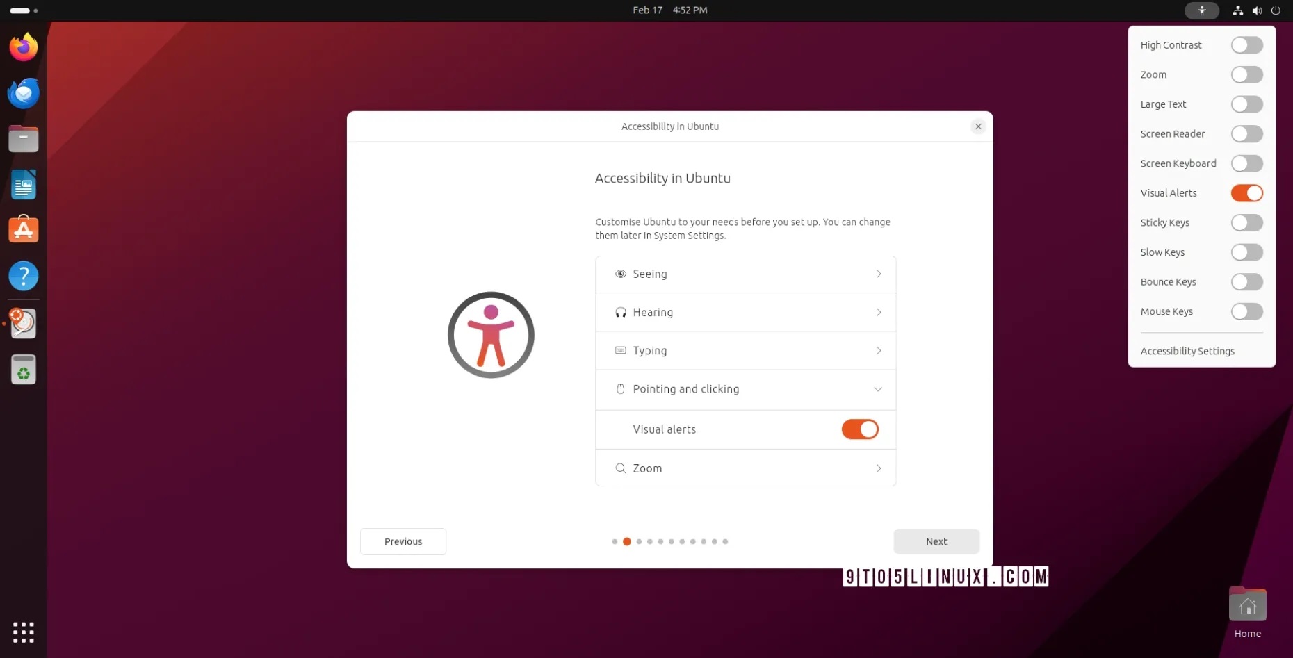Close the Accessibility in Ubuntu dialog
The width and height of the screenshot is (1293, 658).
click(x=978, y=126)
